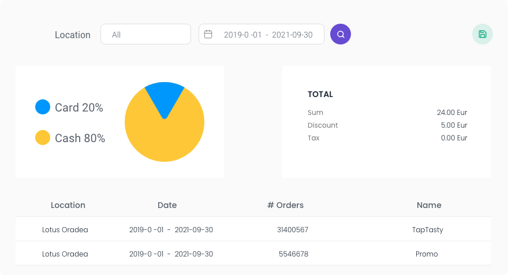This screenshot has width=508, height=275.
Task: Click the Date column header
Action: [167, 205]
